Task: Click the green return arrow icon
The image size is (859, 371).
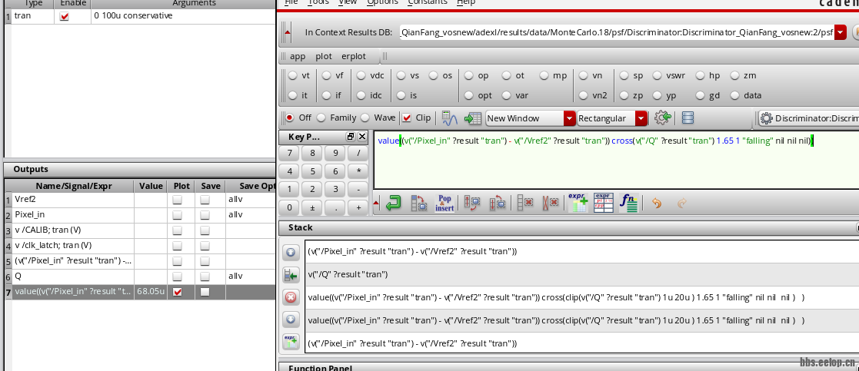Action: (393, 203)
